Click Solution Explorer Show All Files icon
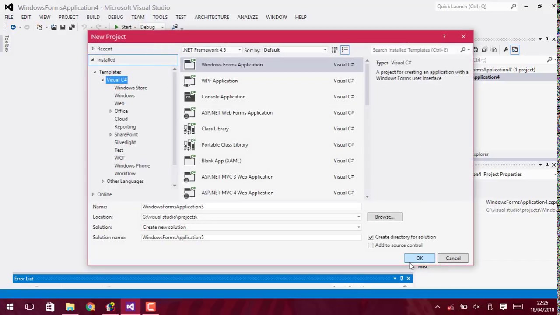560x315 pixels. click(493, 50)
